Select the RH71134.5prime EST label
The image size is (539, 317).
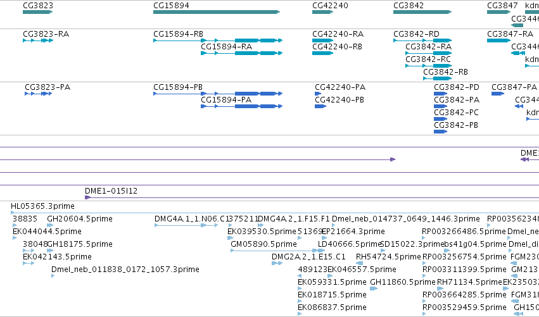point(469,282)
